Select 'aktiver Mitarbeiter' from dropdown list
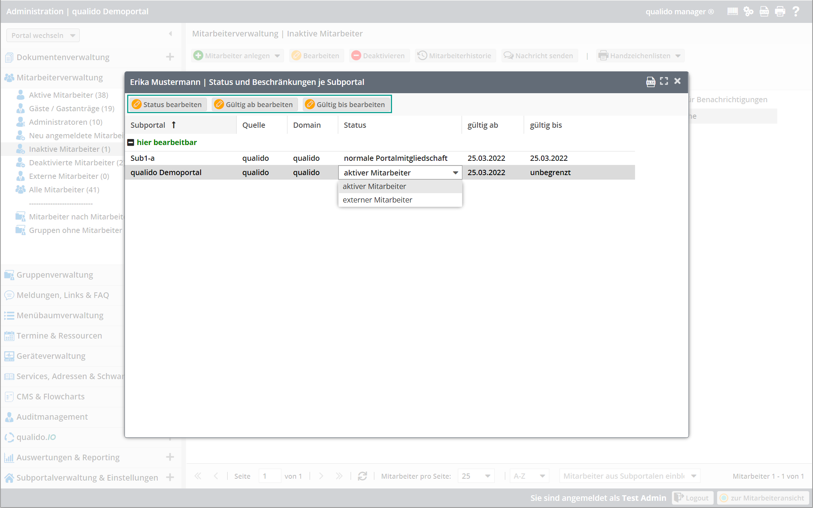This screenshot has width=813, height=508. [x=400, y=186]
